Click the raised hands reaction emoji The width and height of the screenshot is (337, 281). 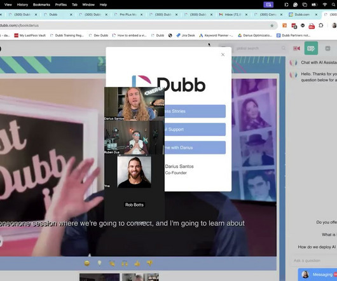point(125,263)
